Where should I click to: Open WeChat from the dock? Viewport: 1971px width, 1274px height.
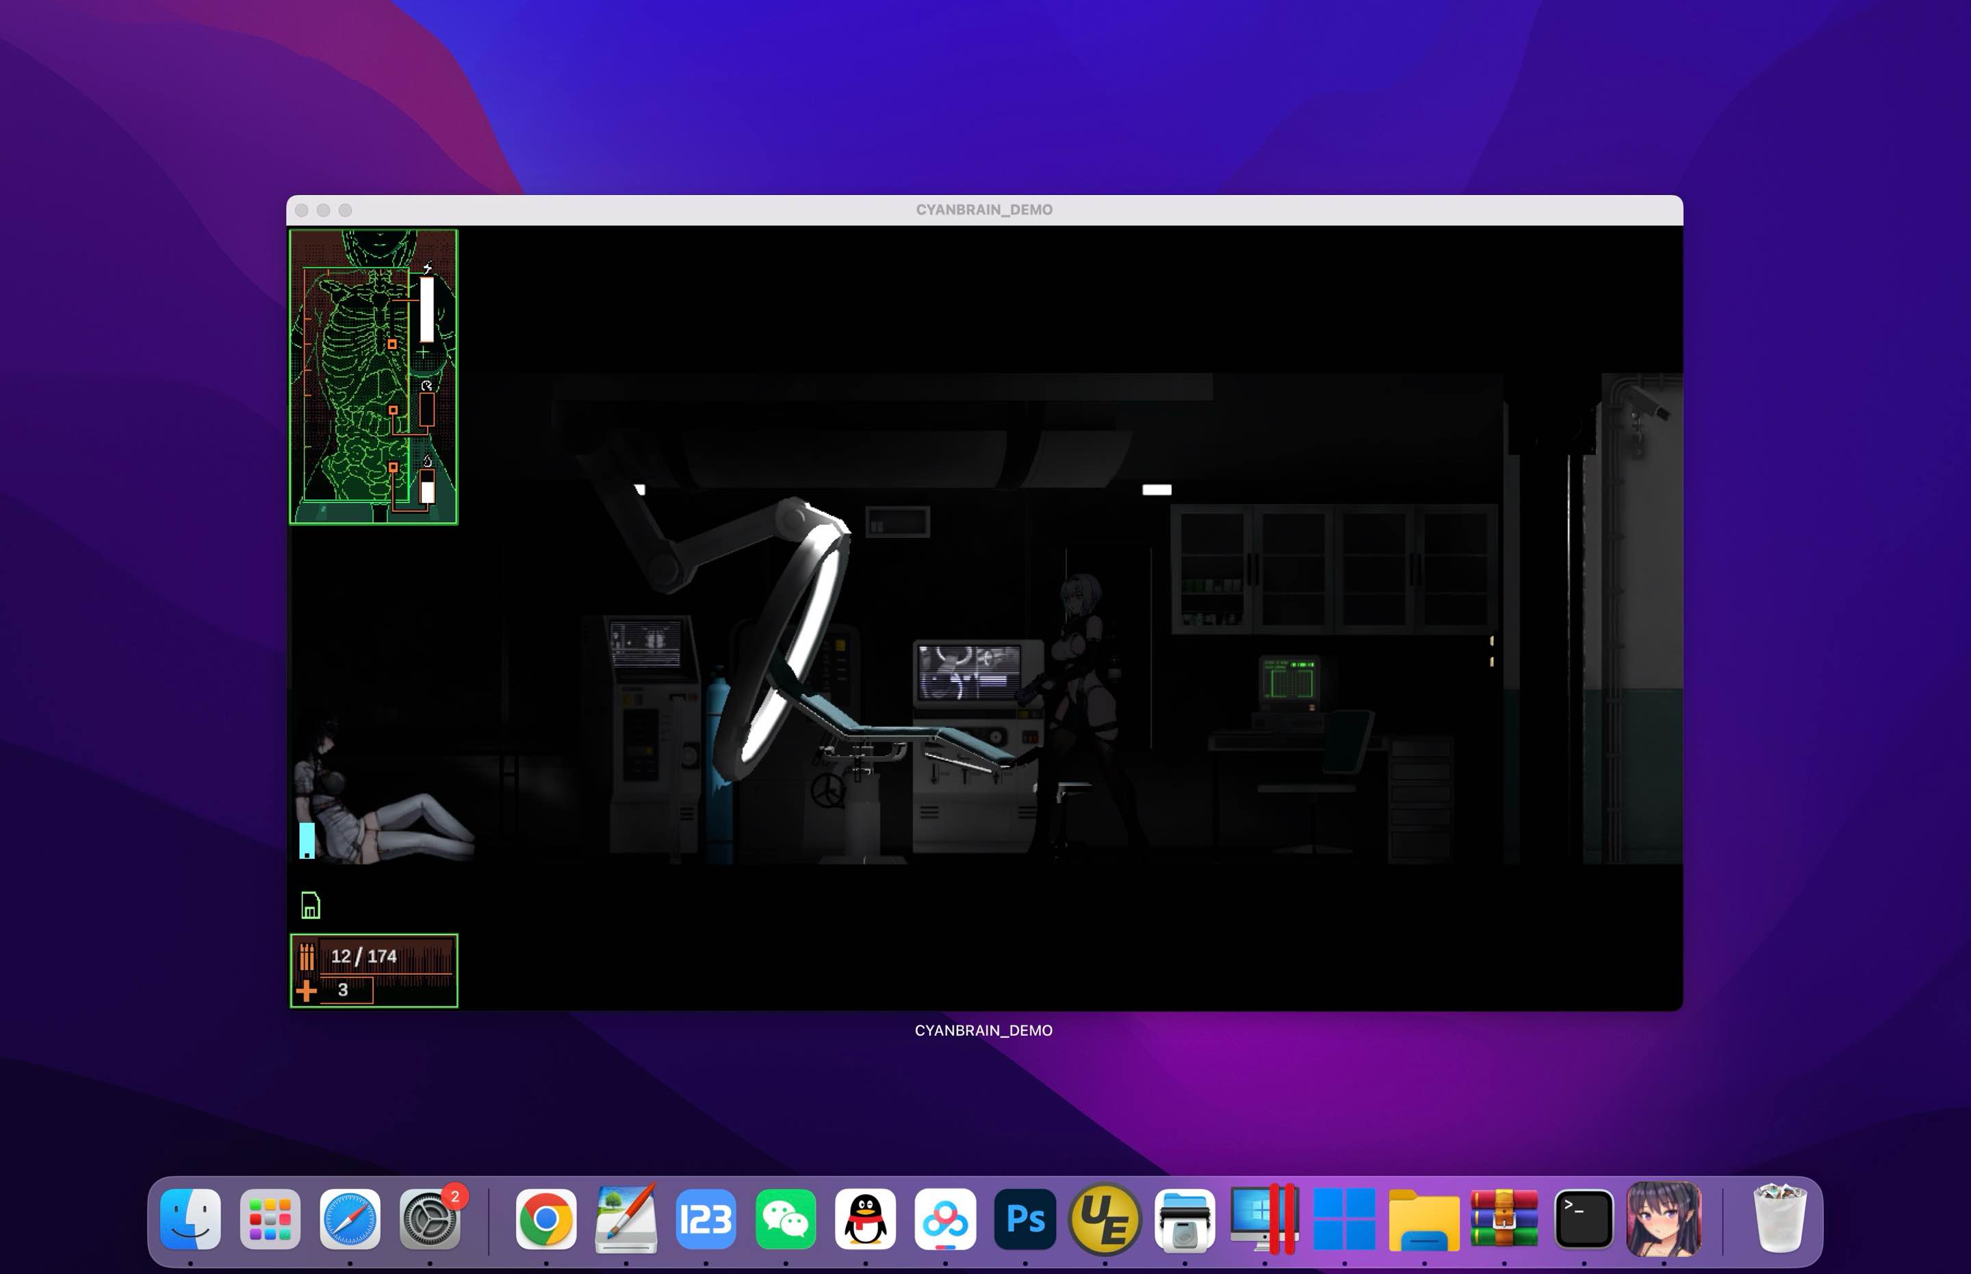785,1219
